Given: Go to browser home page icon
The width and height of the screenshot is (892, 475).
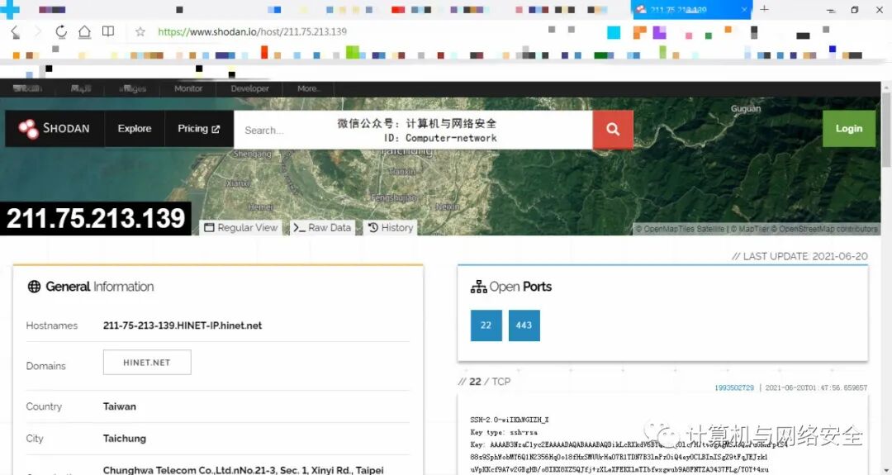Looking at the screenshot, I should tap(84, 32).
